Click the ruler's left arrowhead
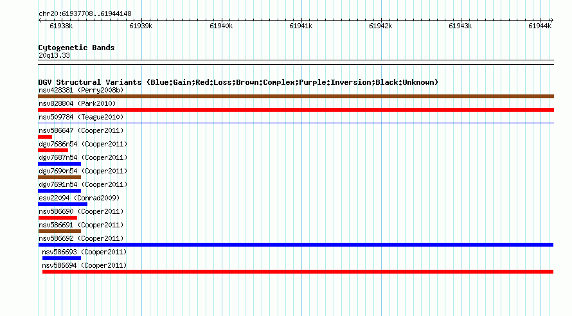This screenshot has height=316, width=572. point(40,20)
